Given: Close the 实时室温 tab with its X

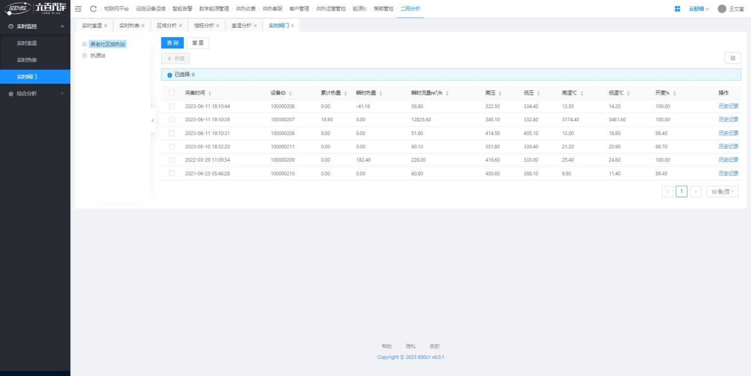Looking at the screenshot, I should click(x=106, y=26).
